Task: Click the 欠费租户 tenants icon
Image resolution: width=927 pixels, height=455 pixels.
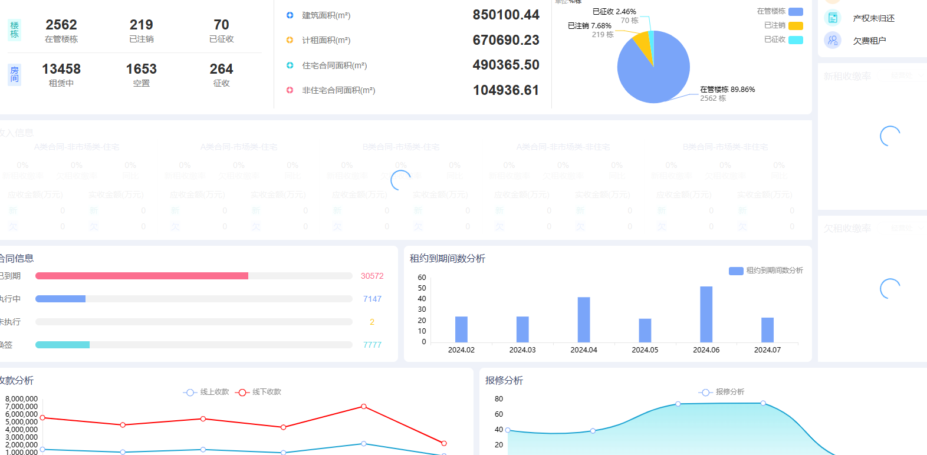Action: 833,40
